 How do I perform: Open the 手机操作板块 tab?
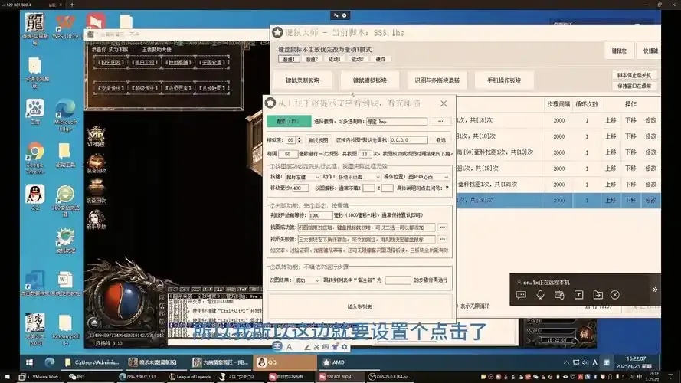click(504, 80)
